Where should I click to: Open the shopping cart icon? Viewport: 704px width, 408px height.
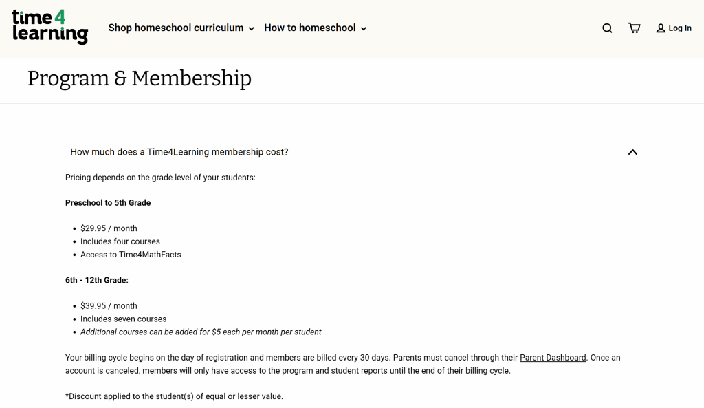634,28
